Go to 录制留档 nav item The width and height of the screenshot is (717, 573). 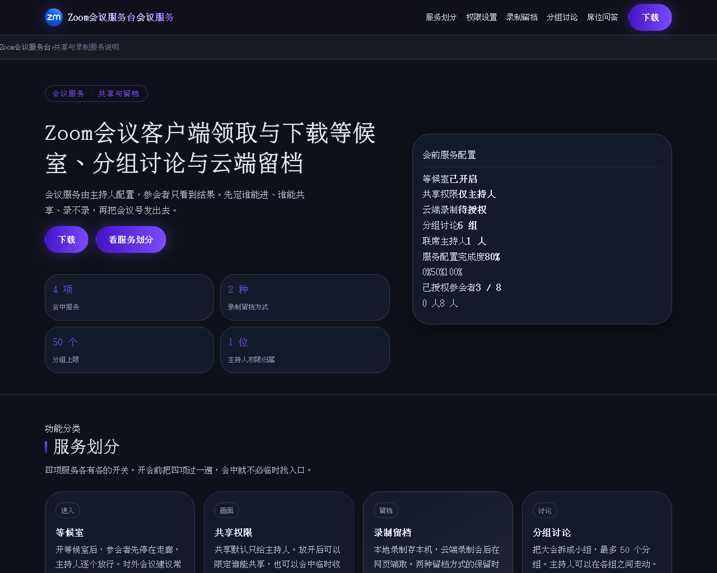522,17
